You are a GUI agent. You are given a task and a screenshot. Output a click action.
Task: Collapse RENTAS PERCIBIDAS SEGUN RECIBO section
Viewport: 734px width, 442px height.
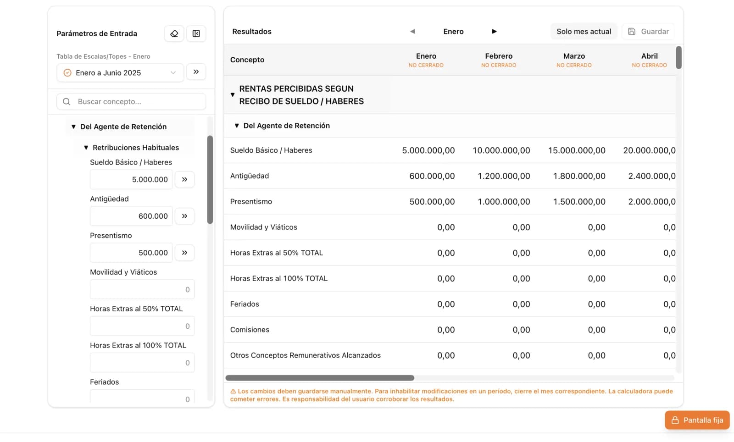(x=233, y=95)
